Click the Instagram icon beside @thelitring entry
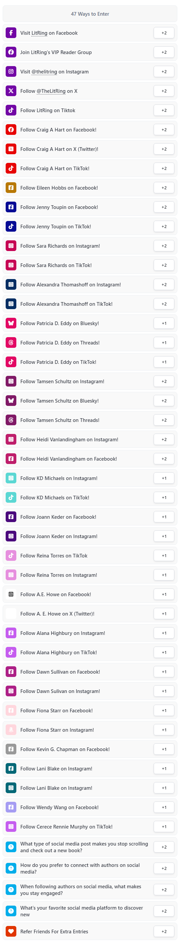This screenshot has height=942, width=180. (11, 72)
